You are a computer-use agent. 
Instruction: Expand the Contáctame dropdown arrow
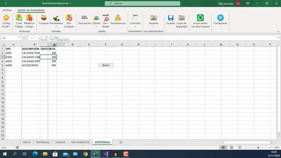point(220,26)
